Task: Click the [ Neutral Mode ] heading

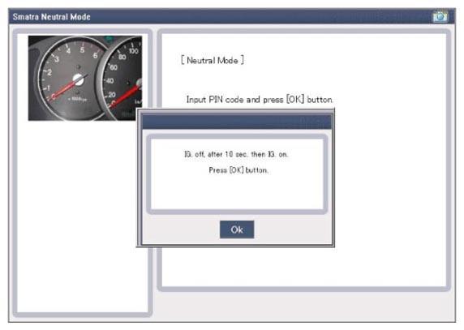Action: point(213,60)
